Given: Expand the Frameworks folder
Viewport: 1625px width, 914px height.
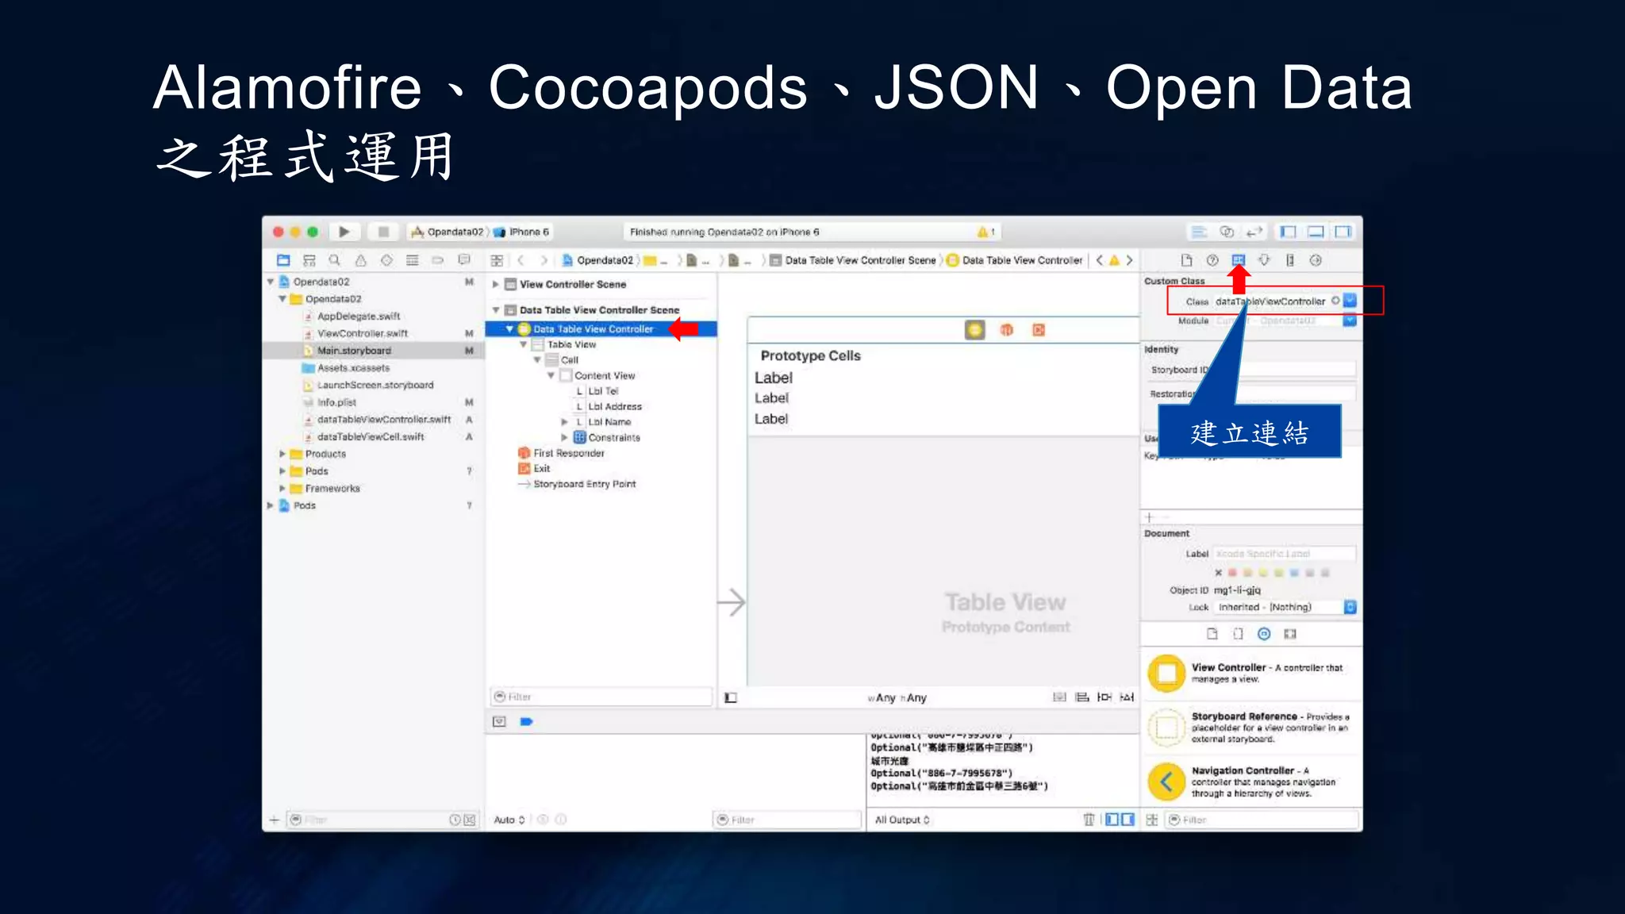Looking at the screenshot, I should click(x=282, y=489).
